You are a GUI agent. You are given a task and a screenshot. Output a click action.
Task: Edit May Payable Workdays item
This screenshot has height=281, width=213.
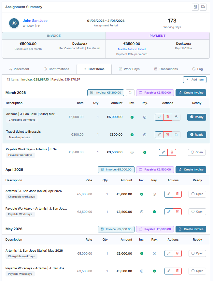(169, 271)
